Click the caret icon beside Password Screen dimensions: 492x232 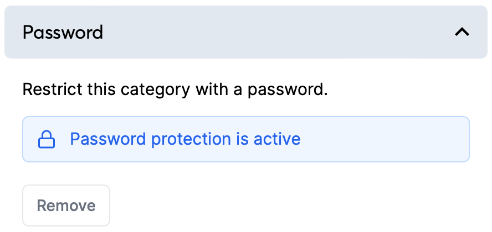point(462,32)
